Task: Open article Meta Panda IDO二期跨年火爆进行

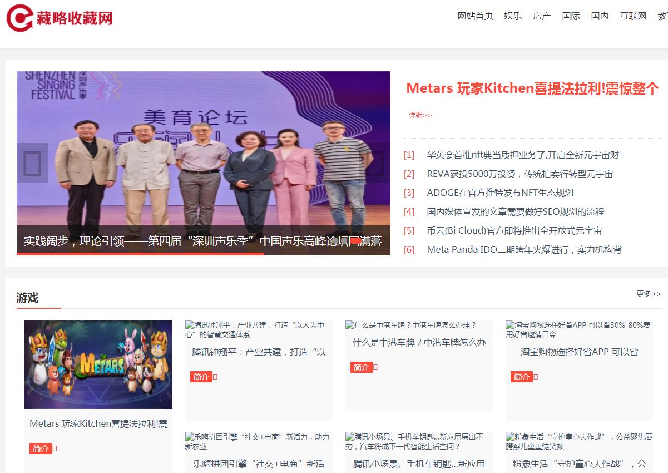Action: tap(524, 249)
